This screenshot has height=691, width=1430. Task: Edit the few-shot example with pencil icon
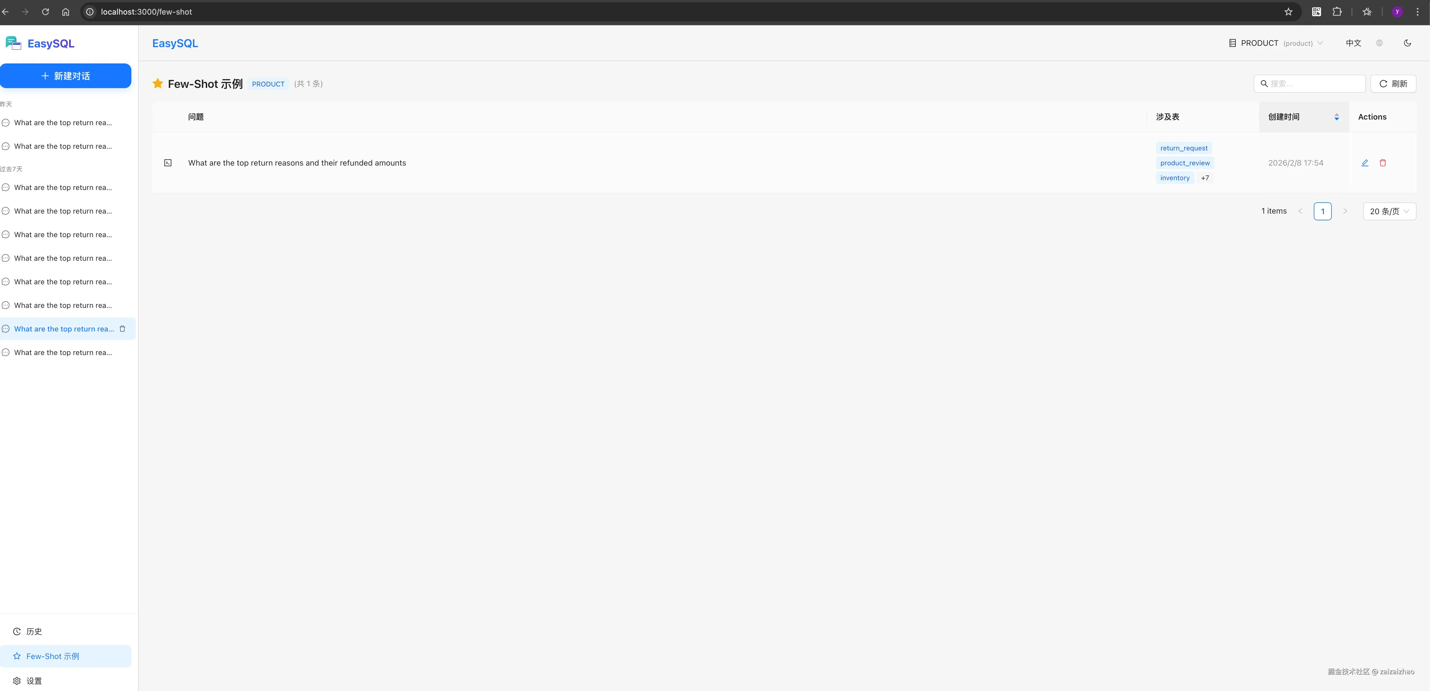pos(1365,163)
